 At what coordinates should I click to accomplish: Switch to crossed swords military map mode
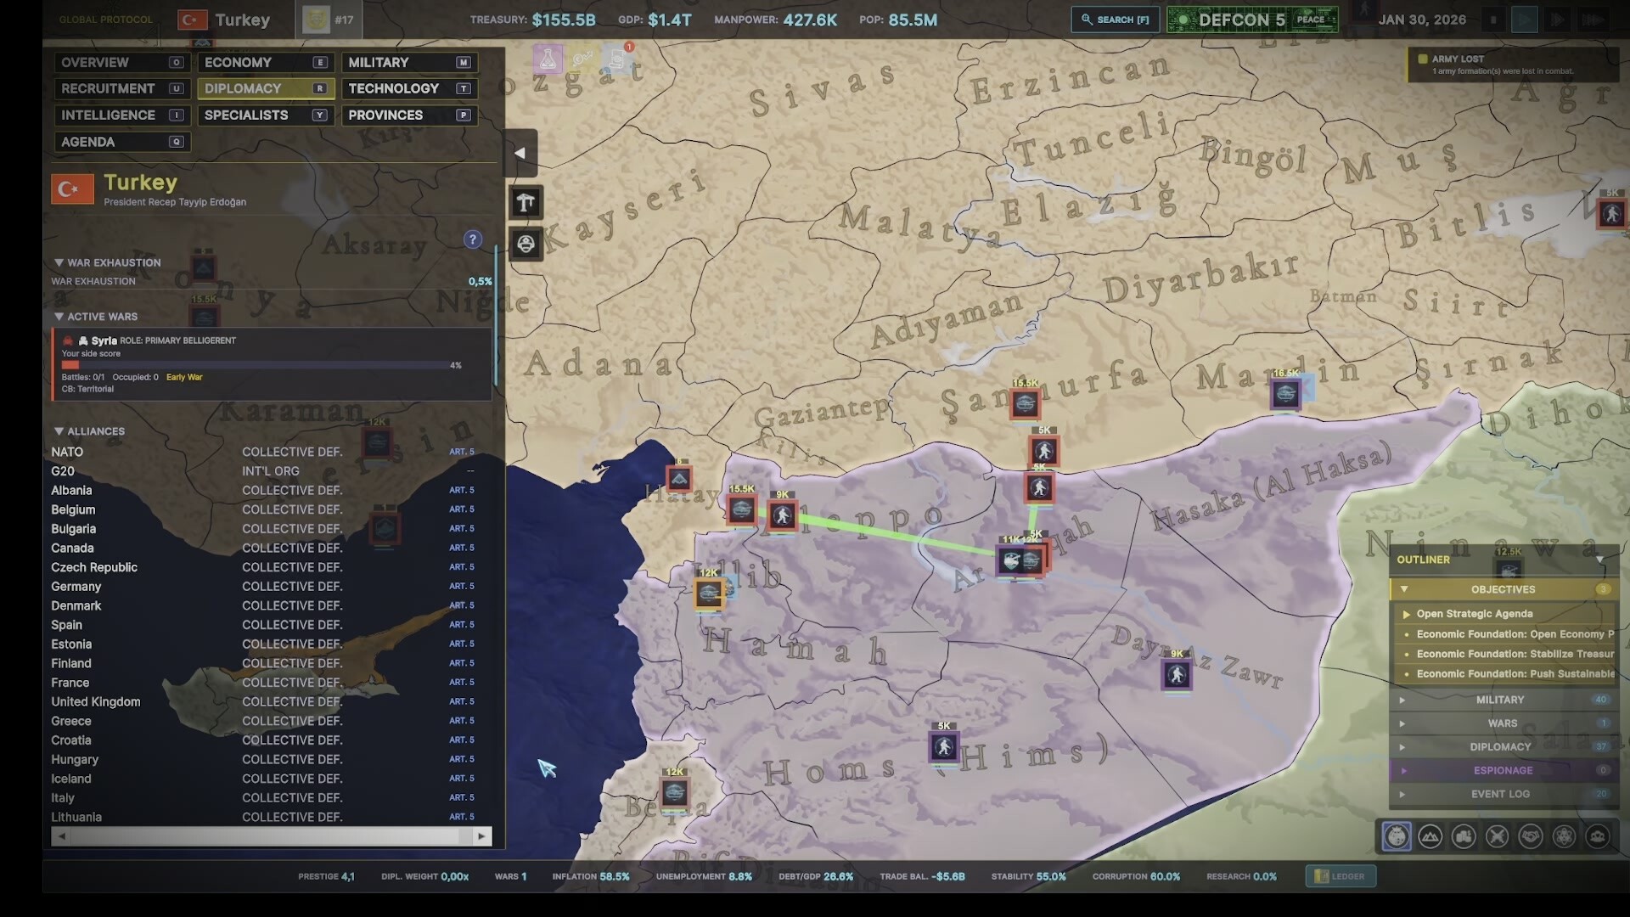[x=1498, y=836]
